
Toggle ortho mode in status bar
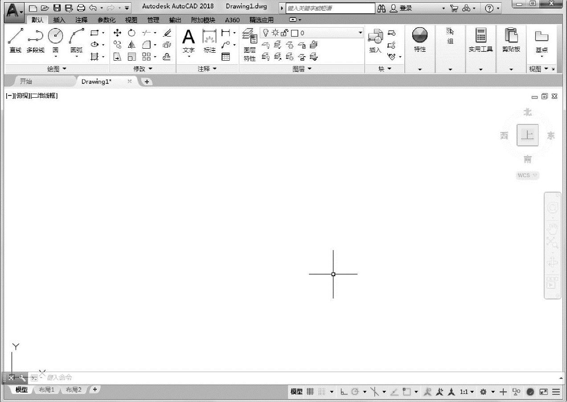[344, 392]
